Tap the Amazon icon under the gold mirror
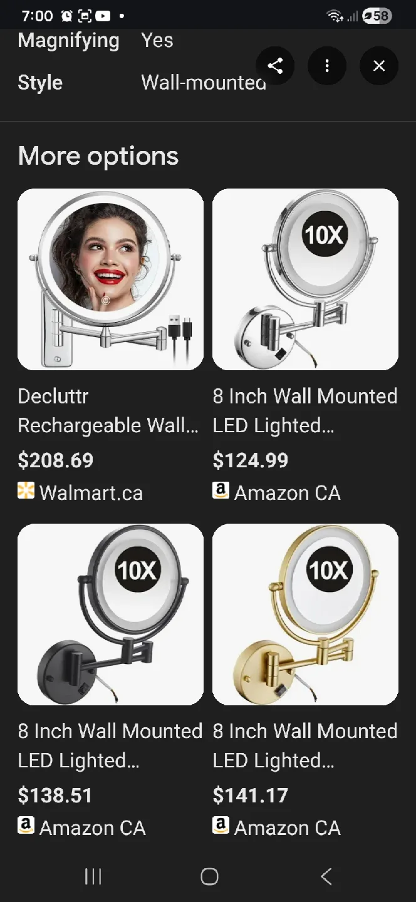 pos(220,827)
